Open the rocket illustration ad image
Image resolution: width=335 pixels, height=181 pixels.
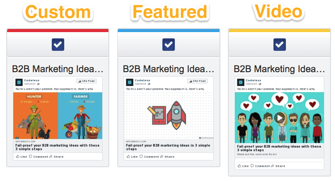(169, 115)
